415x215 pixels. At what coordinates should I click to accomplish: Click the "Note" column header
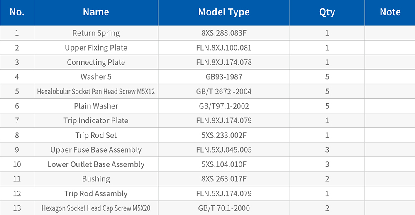point(390,12)
